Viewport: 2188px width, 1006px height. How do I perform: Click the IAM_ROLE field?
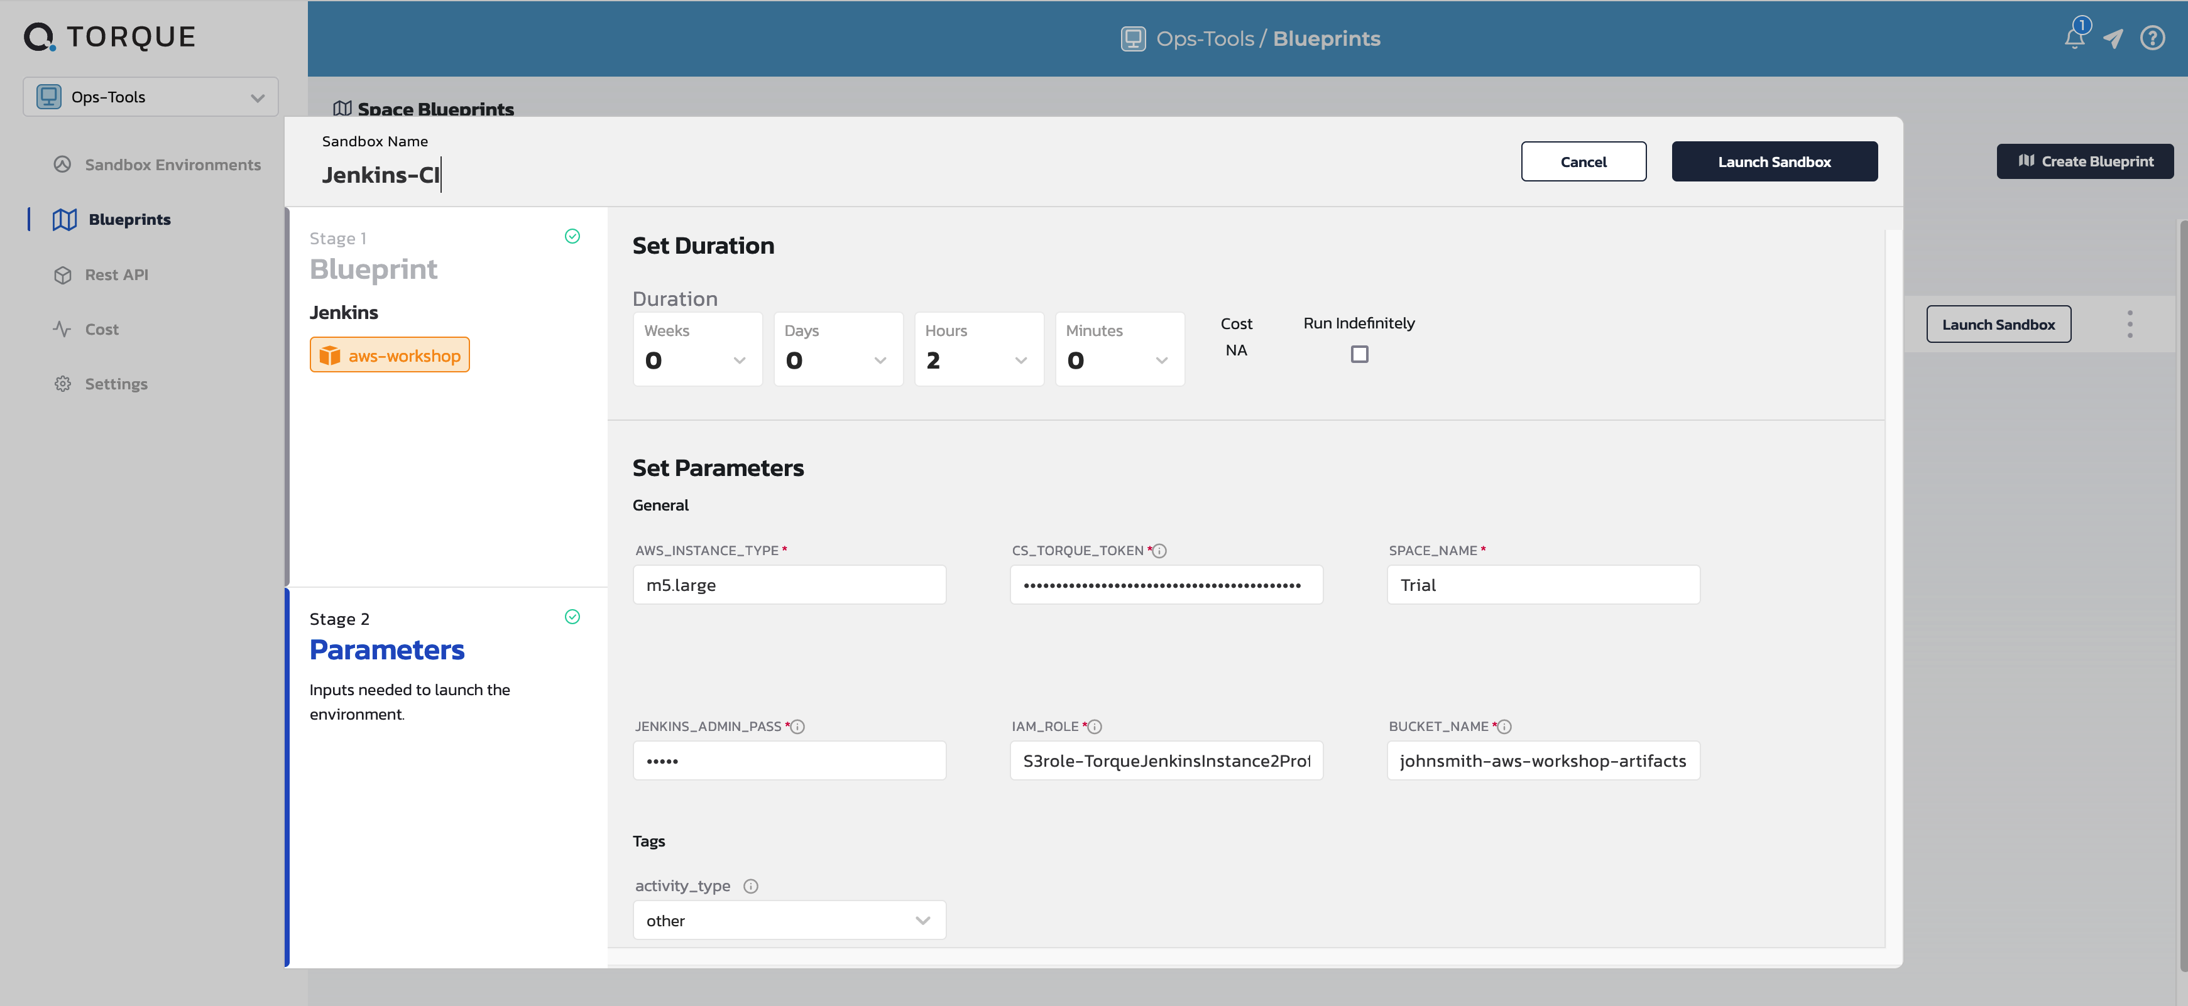coord(1166,760)
